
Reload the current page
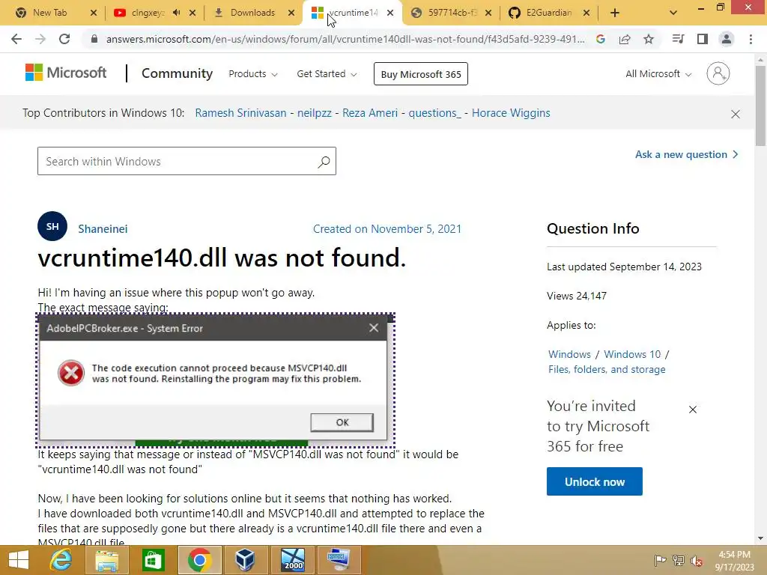(x=64, y=39)
